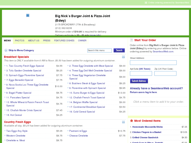Add Belgian Waffle Special
Screen dimensions: 191x143
tap(83, 102)
